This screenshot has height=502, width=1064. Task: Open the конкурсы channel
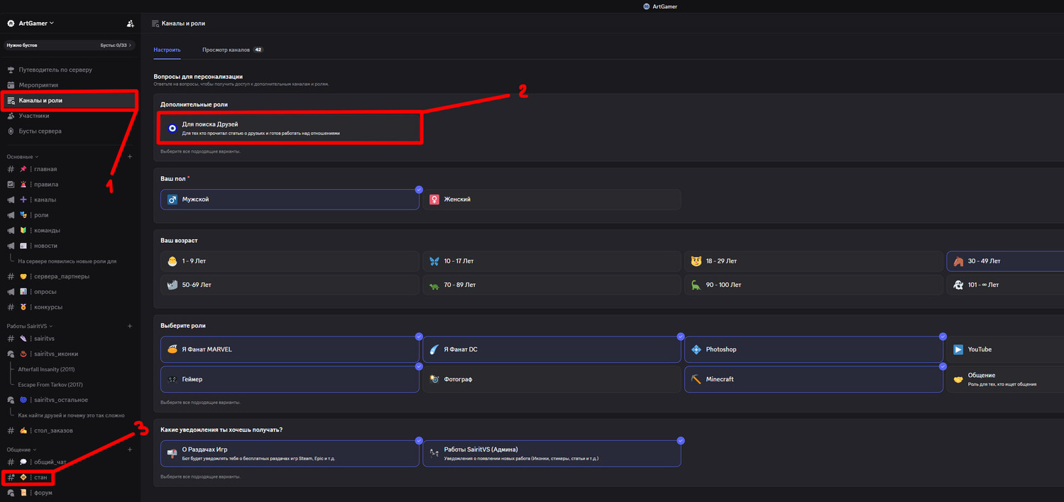tap(70, 307)
